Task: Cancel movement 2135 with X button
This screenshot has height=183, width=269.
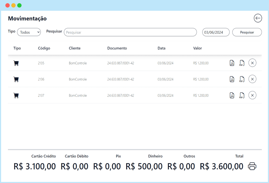Action: click(x=252, y=63)
